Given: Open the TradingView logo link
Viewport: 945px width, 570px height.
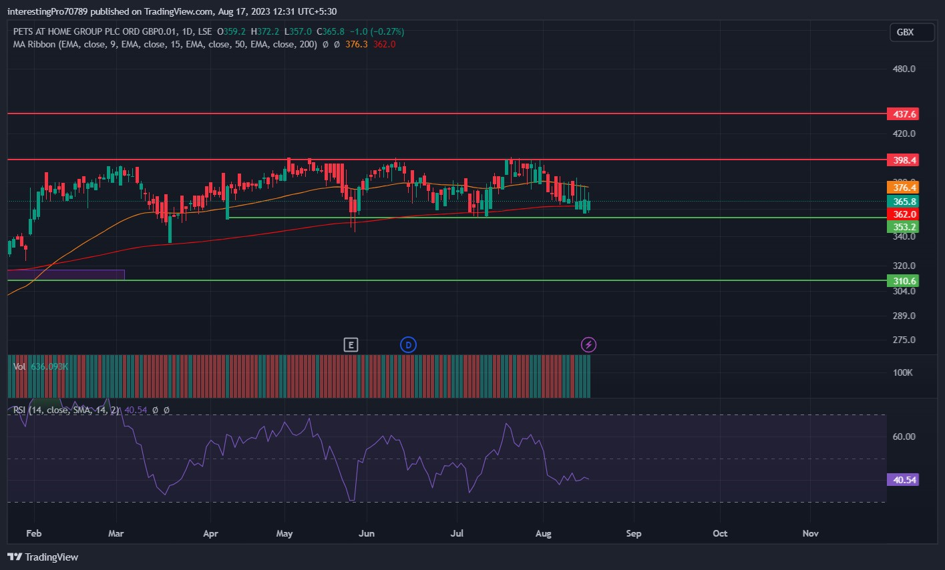Looking at the screenshot, I should (43, 557).
